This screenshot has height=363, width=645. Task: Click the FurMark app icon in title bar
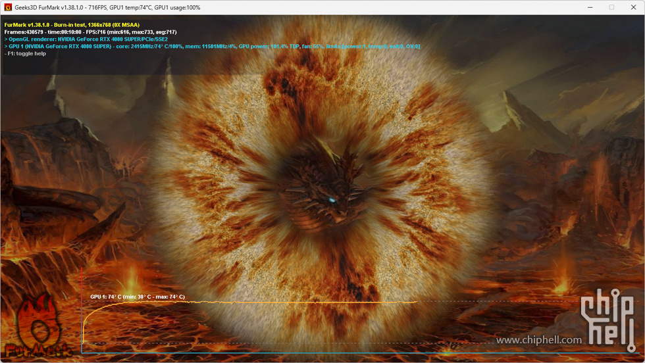tap(8, 7)
